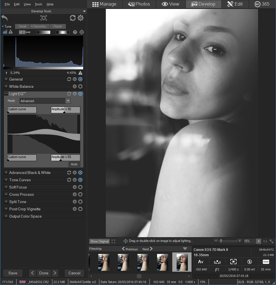Open the Soft Focus gear menu

pyautogui.click(x=75, y=187)
